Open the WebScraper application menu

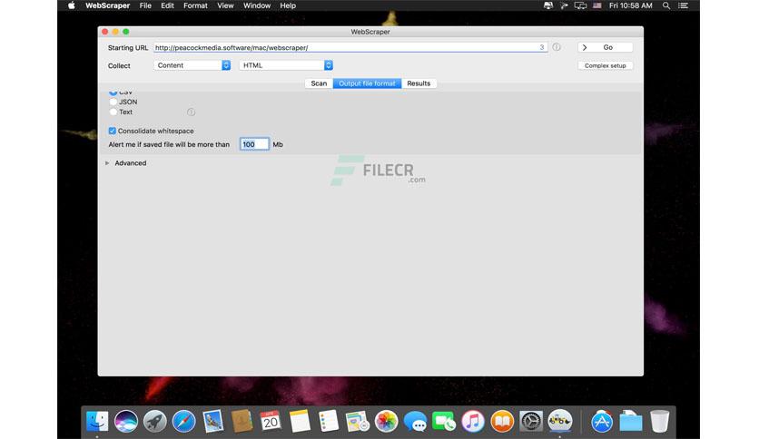[107, 5]
